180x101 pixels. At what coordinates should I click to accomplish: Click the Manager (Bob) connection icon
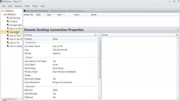click(8, 25)
